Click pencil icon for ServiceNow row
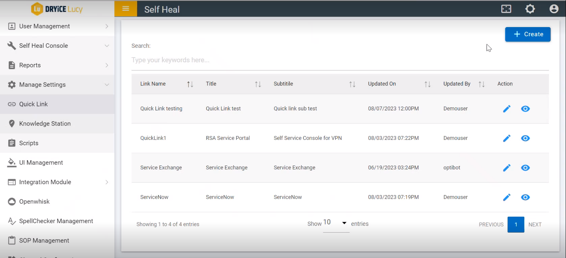The width and height of the screenshot is (566, 258). (x=506, y=197)
